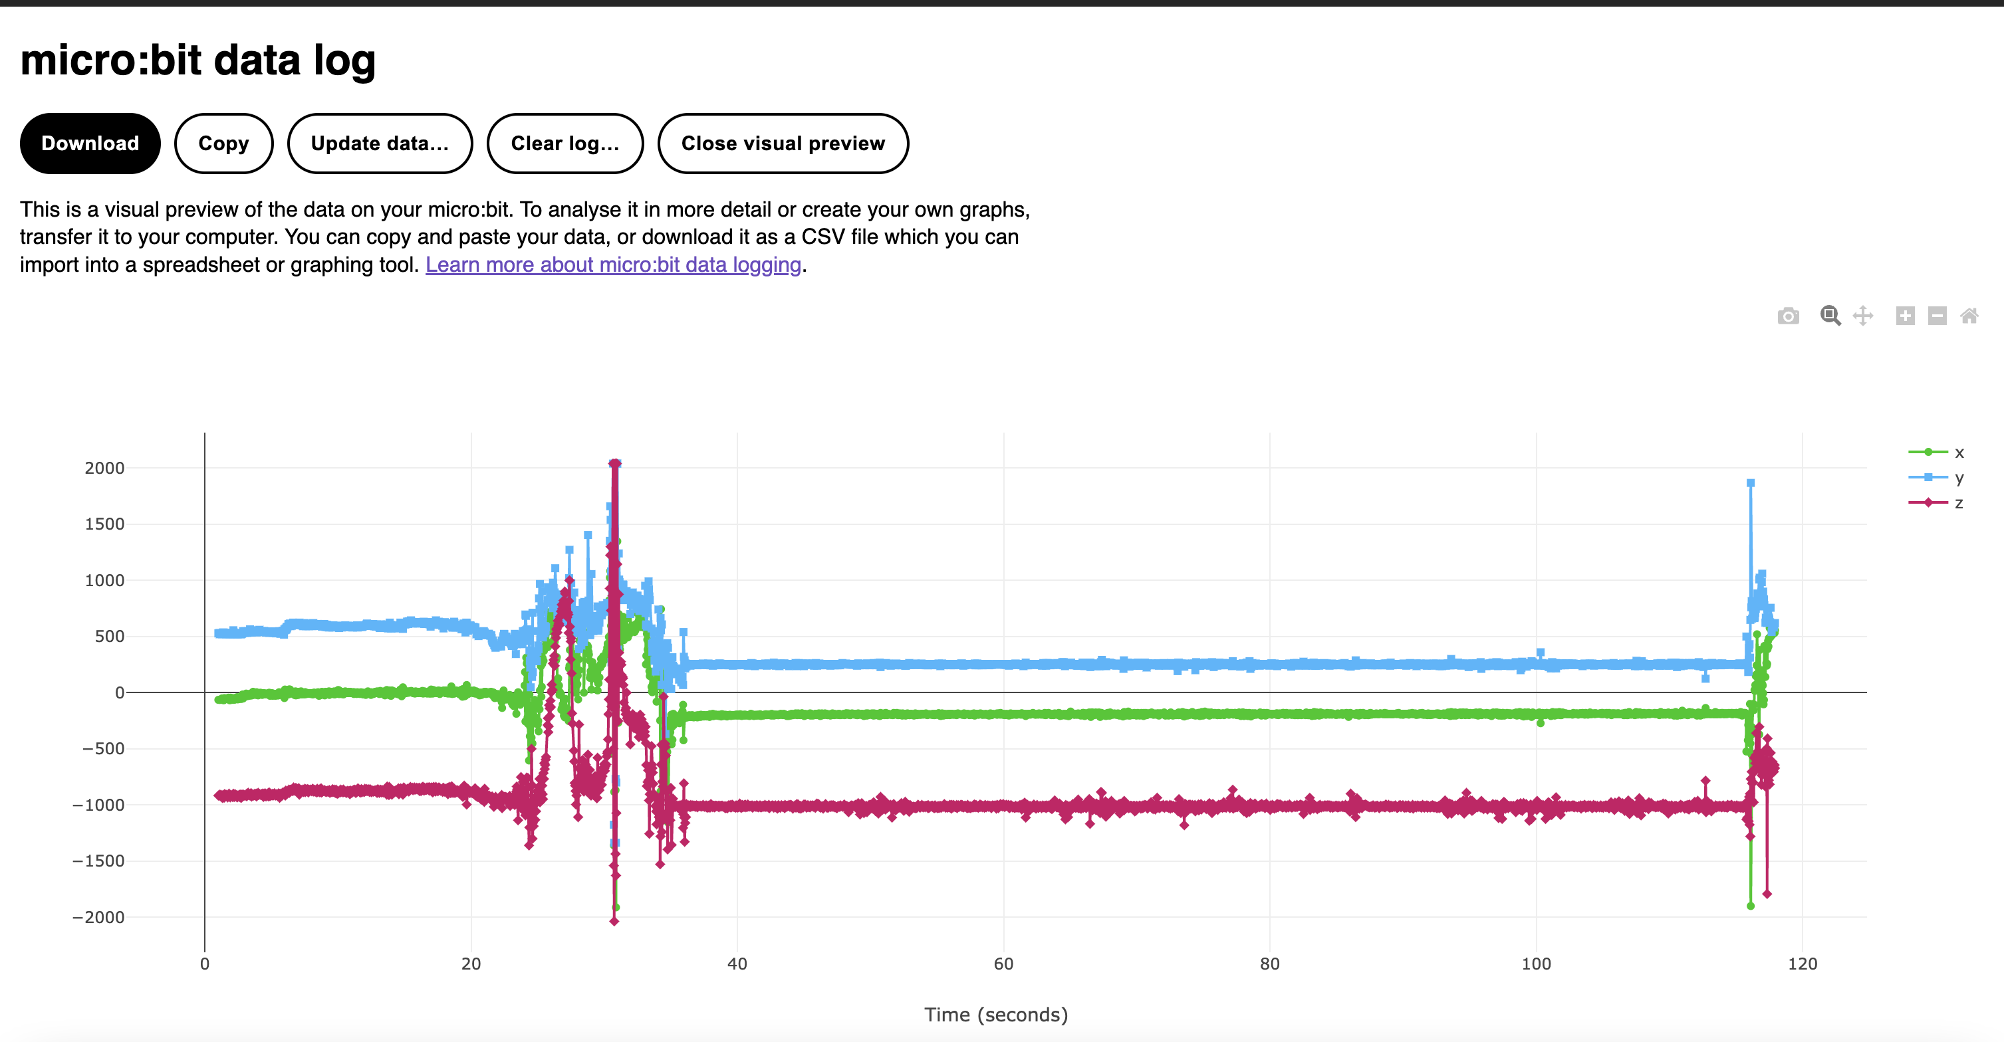Click the 2000 y-axis tick label
Viewport: 2004px width, 1042px height.
click(104, 468)
